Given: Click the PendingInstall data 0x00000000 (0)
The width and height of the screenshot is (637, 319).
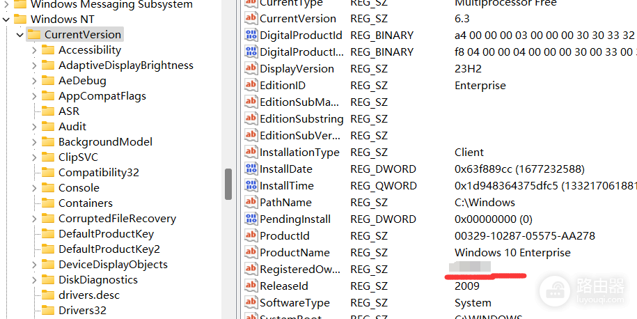Looking at the screenshot, I should pos(493,219).
